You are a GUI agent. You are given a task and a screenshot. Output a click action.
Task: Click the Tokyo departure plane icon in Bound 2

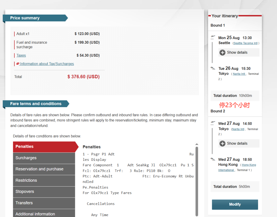click(x=213, y=123)
